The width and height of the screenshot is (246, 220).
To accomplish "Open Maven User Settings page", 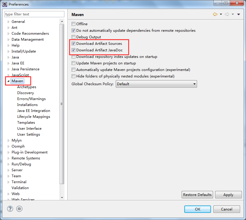I will click(28, 134).
